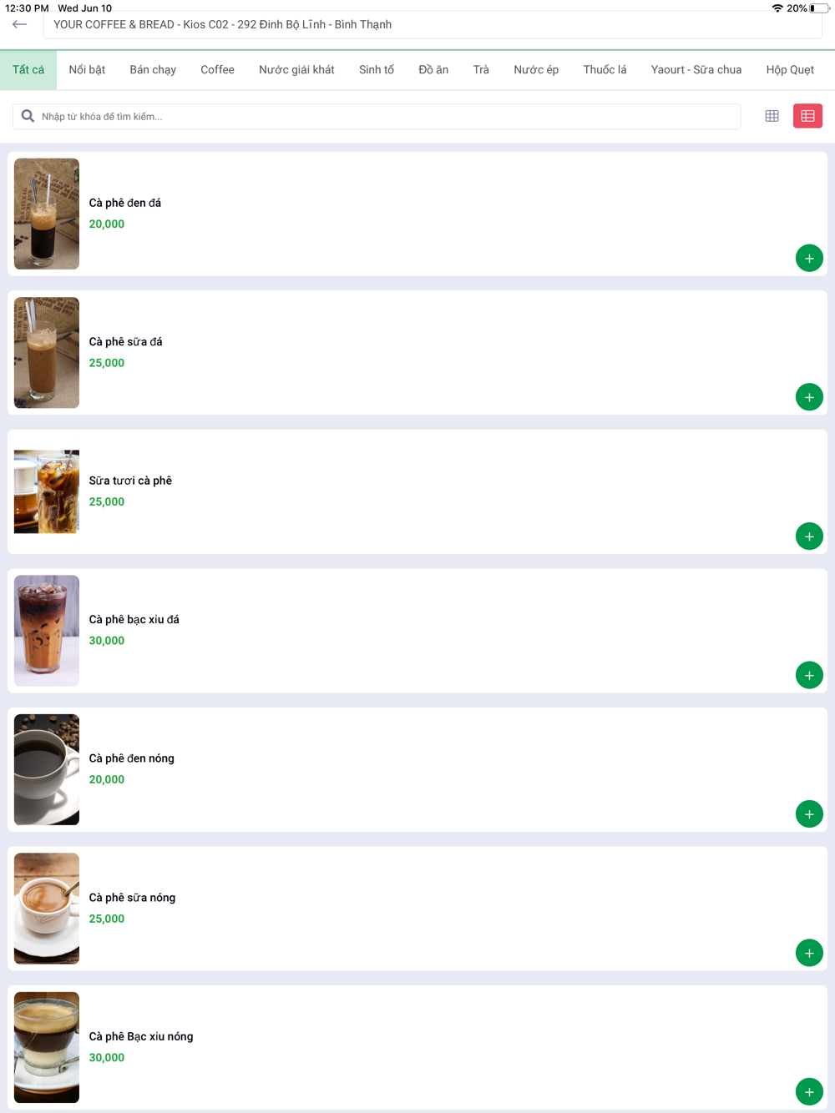Viewport: 835px width, 1113px height.
Task: View the Cà phê sữa nóng photo
Action: 47,909
